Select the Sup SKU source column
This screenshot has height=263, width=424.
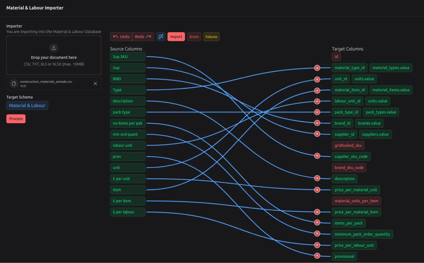coord(128,57)
